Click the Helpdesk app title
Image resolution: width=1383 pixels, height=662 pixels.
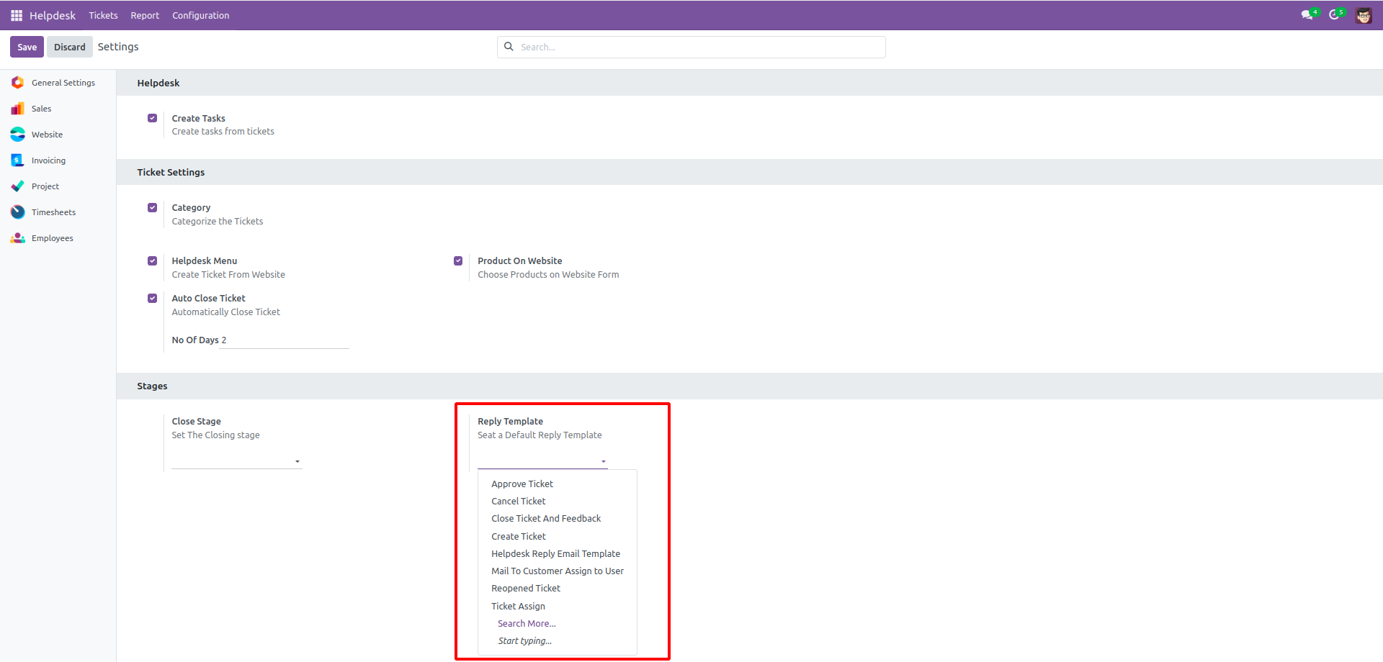(53, 15)
